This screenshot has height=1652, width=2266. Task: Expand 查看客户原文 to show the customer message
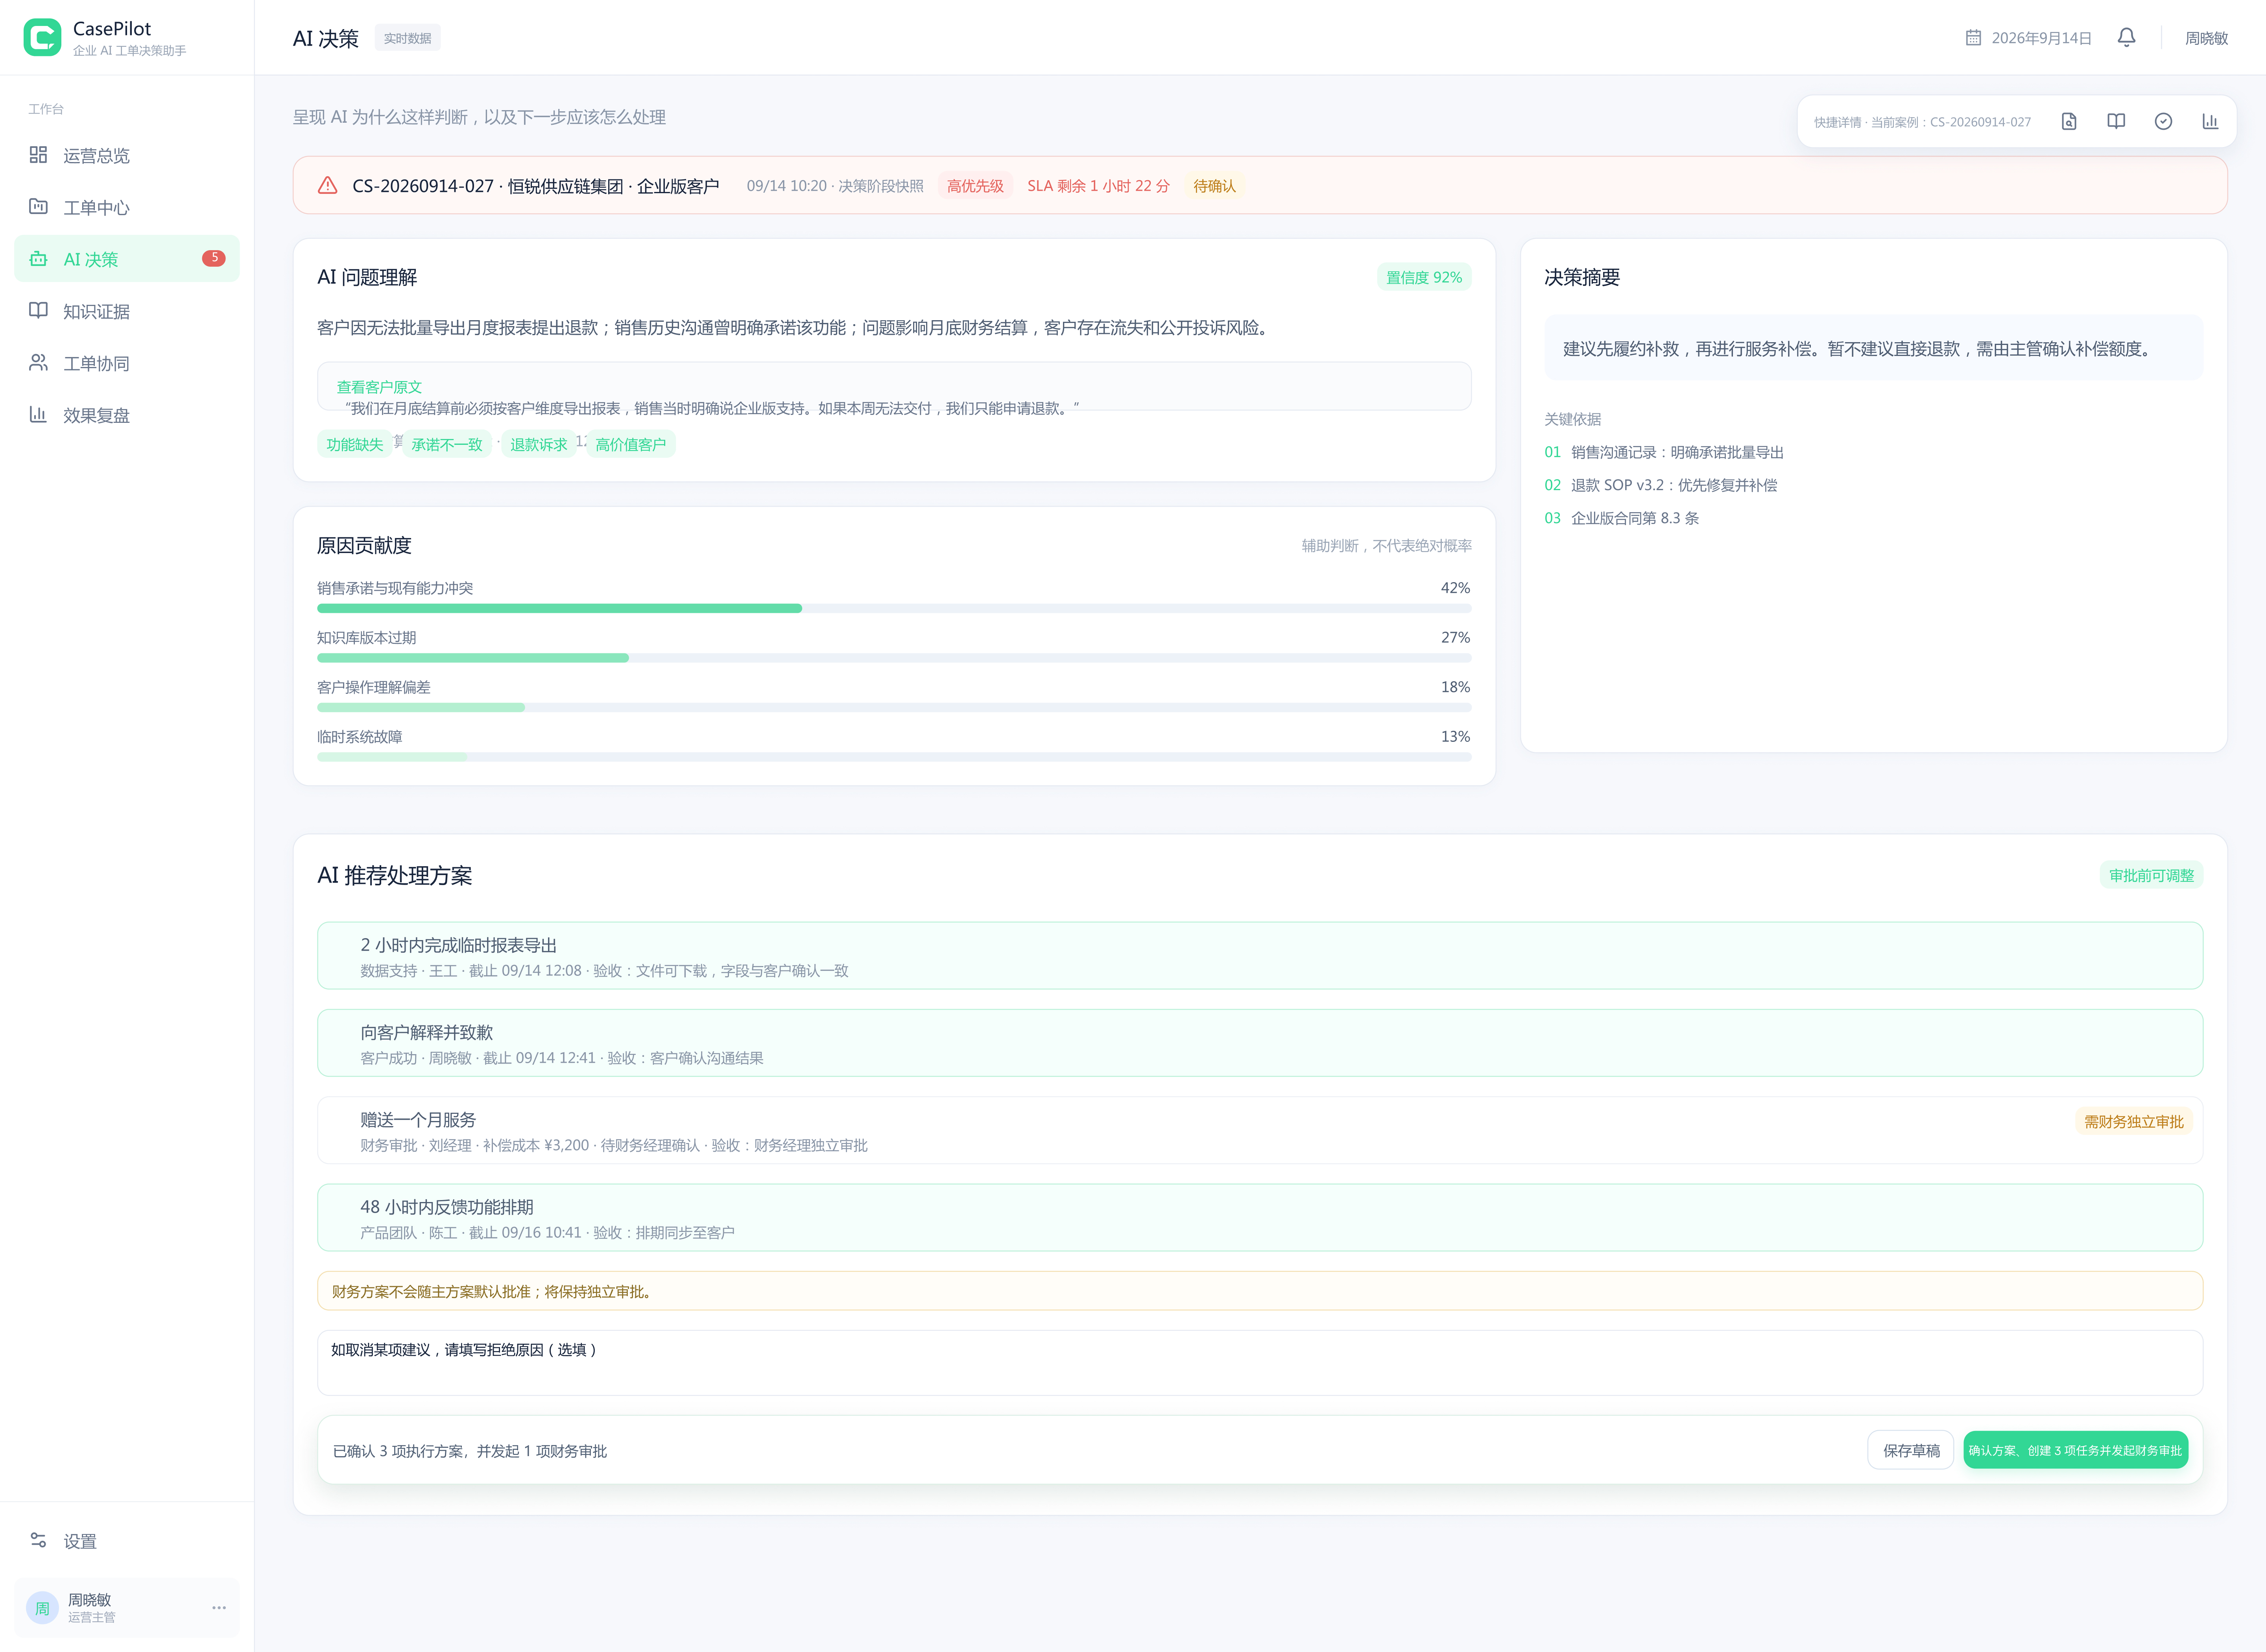click(379, 387)
